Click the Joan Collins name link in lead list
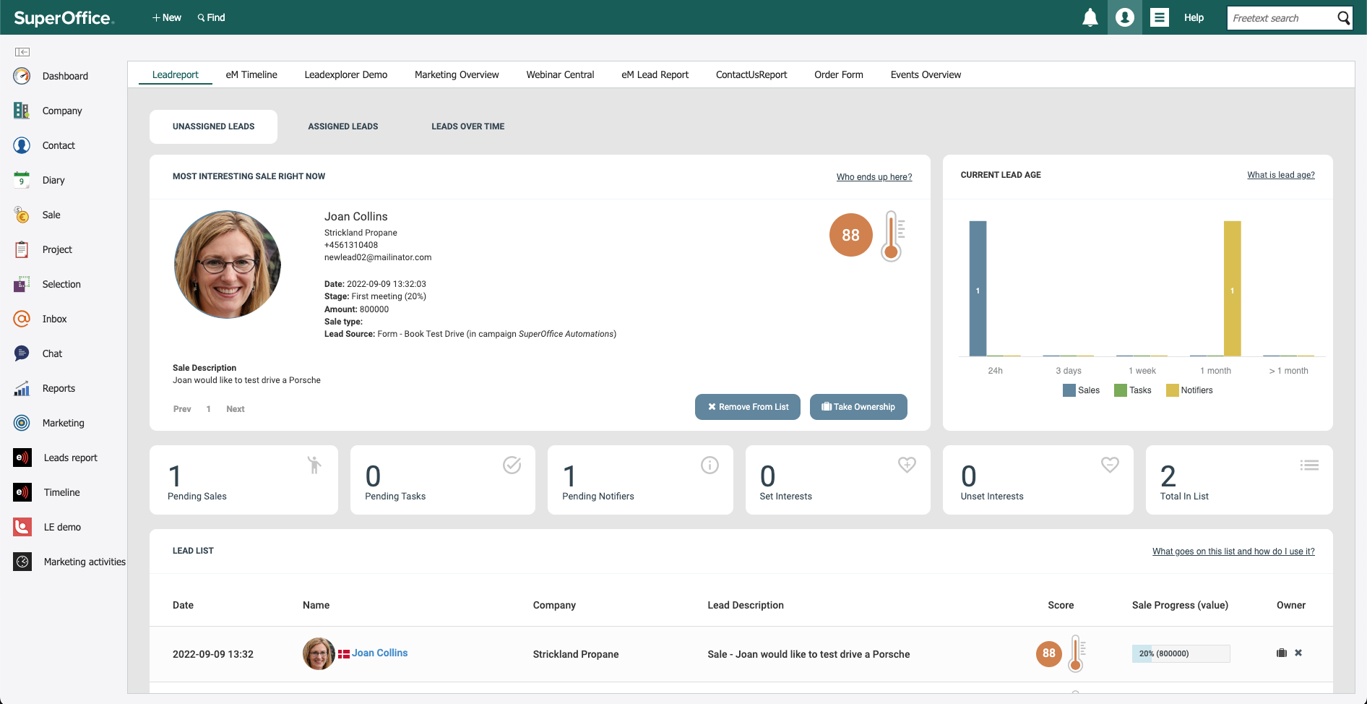This screenshot has width=1367, height=704. [380, 653]
